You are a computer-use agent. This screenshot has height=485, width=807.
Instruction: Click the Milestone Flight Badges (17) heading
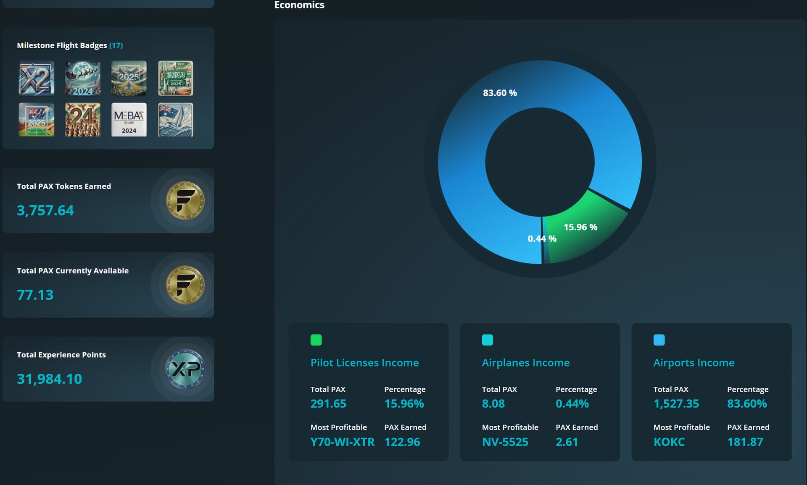pyautogui.click(x=70, y=45)
